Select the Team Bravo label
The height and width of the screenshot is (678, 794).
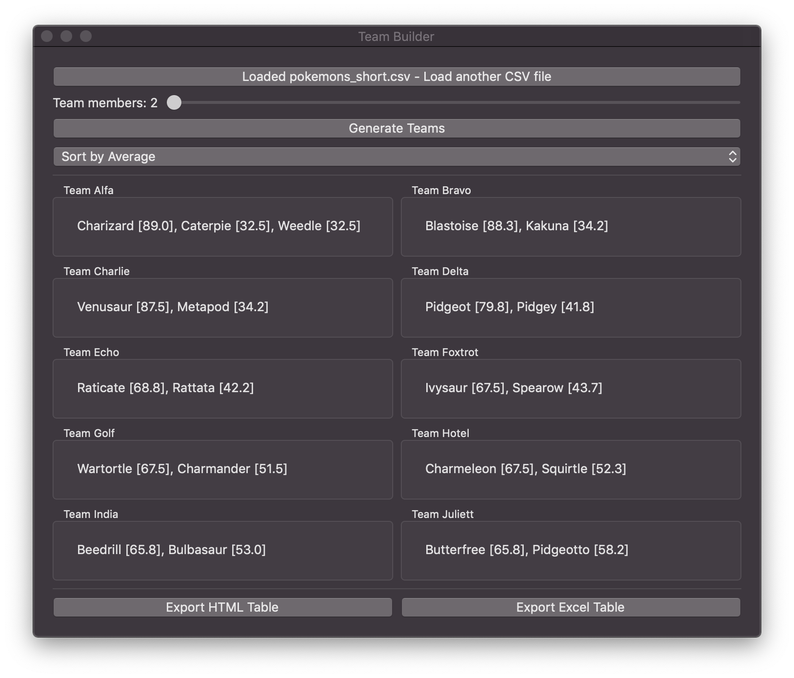[x=441, y=190]
